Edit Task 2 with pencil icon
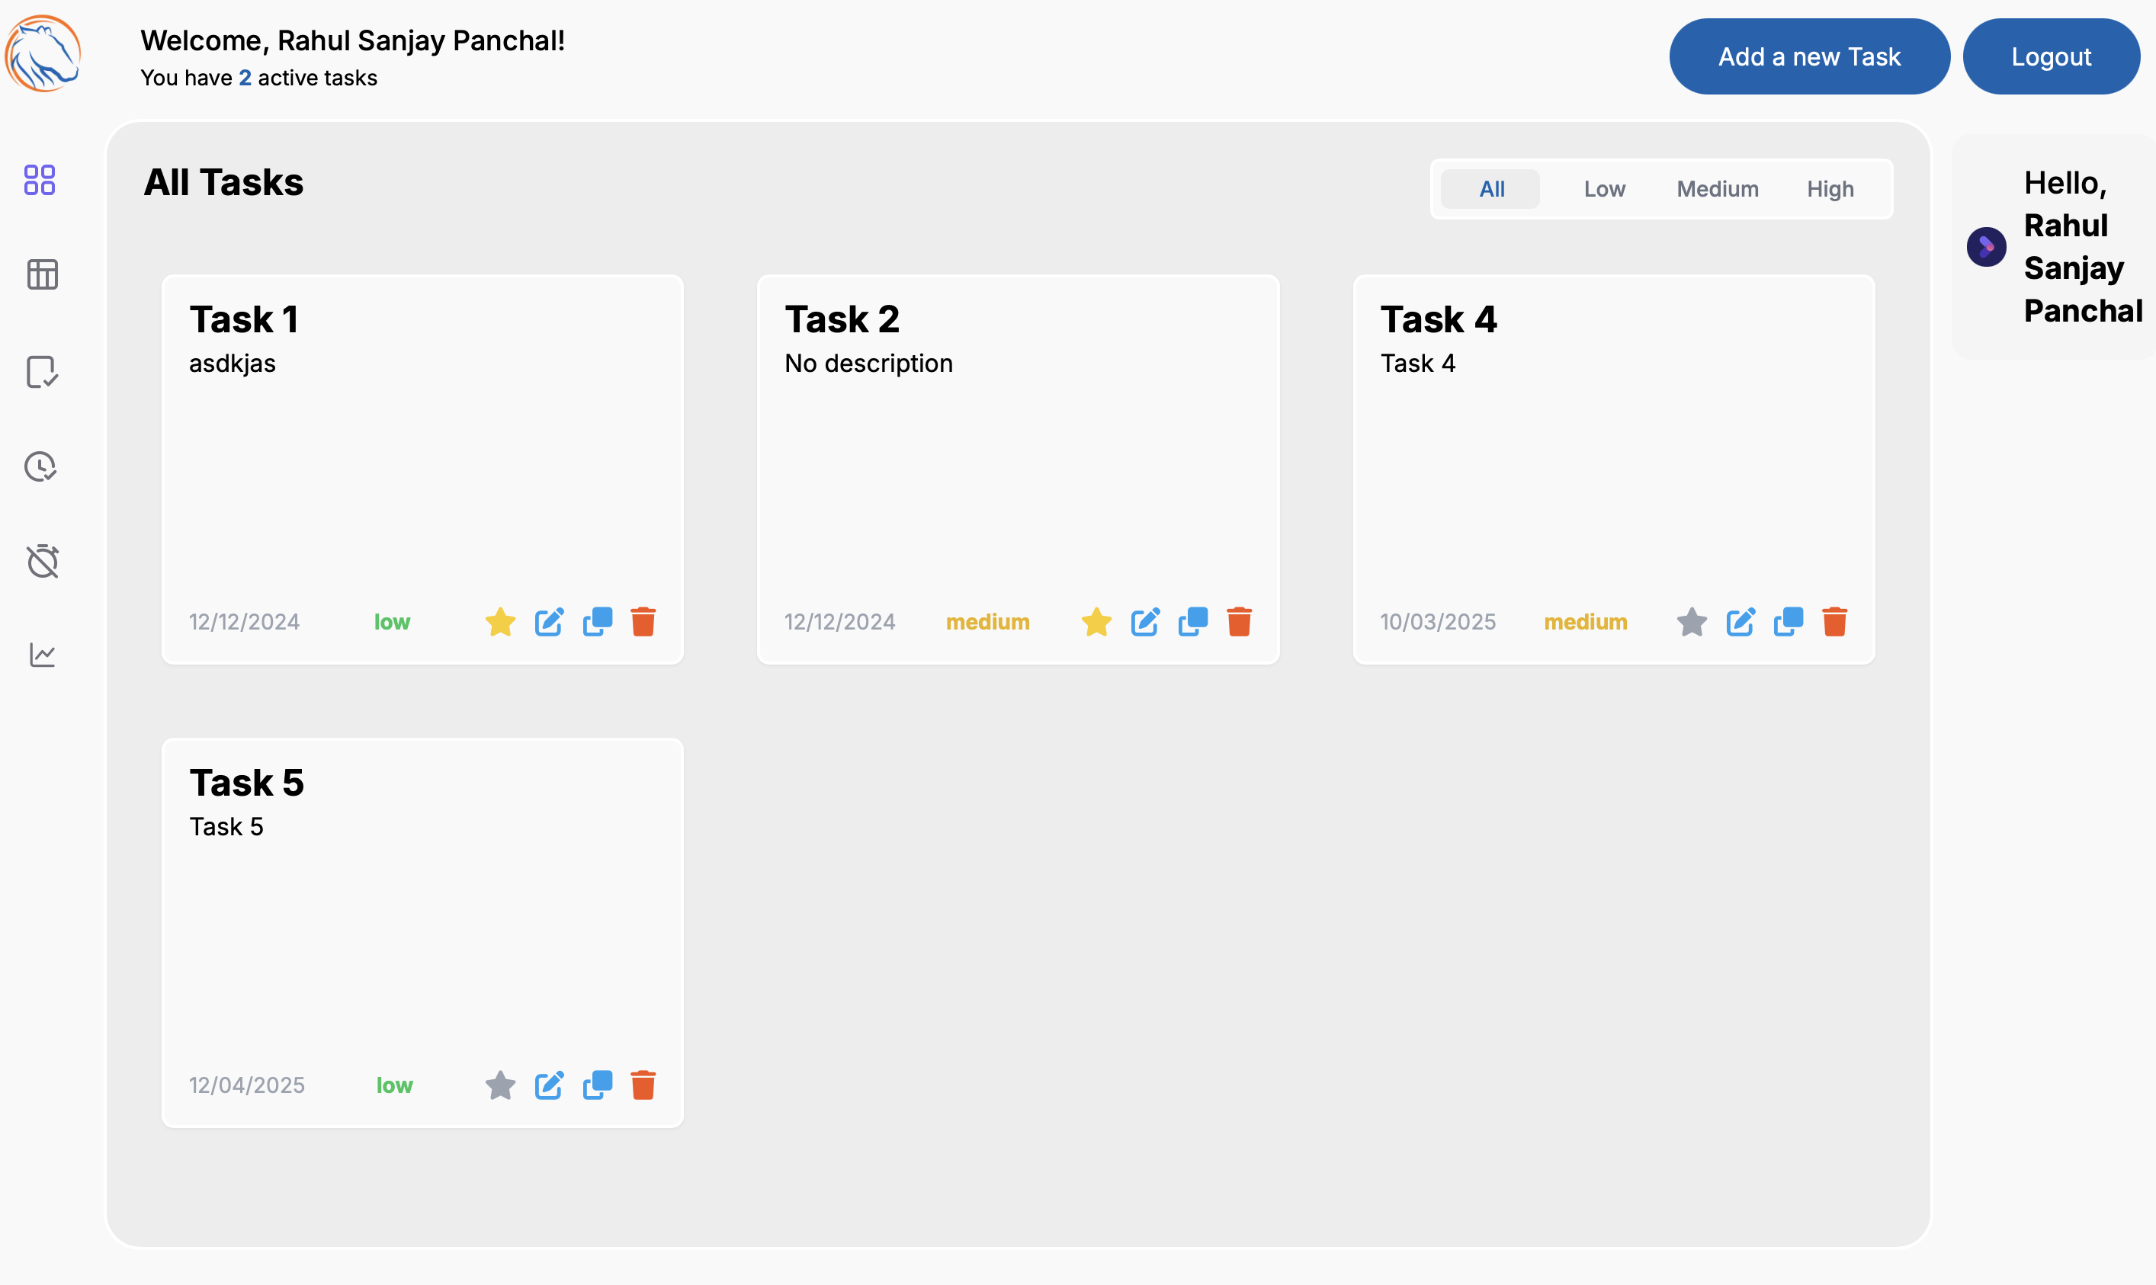Screen dimensions: 2156x1285 coord(1144,622)
